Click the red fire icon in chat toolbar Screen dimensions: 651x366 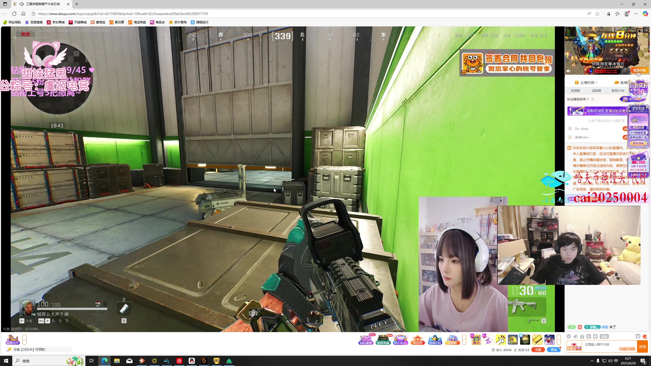click(x=645, y=337)
